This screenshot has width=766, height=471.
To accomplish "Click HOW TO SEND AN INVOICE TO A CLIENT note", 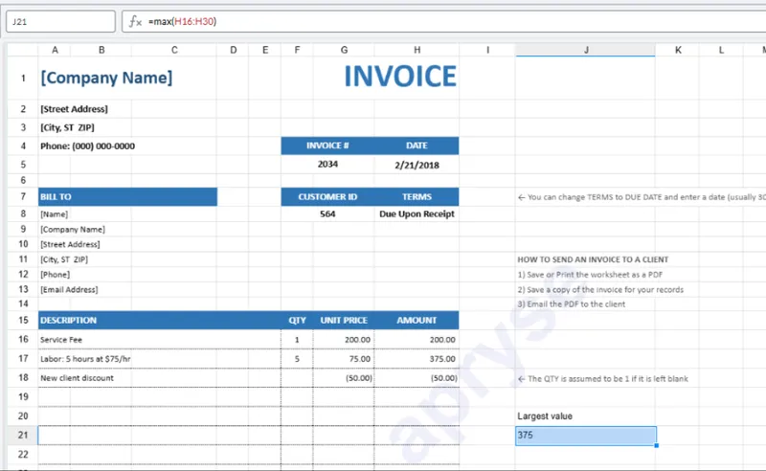I will pyautogui.click(x=593, y=259).
